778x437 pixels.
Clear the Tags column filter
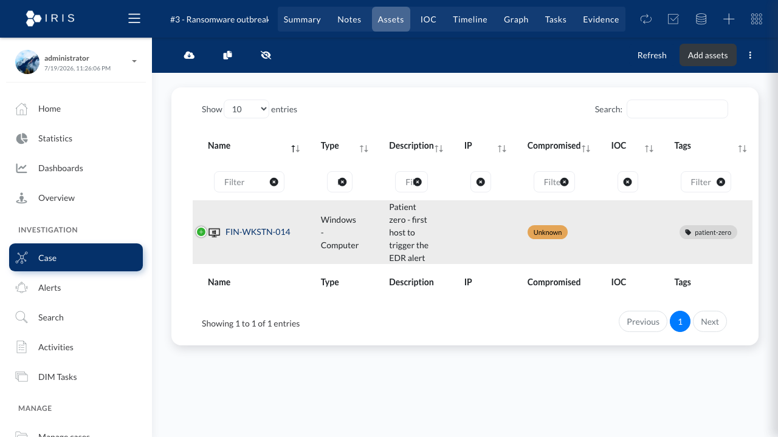pyautogui.click(x=721, y=182)
